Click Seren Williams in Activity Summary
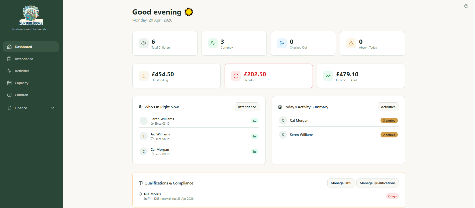Viewport: 475px width, 208px height. [x=302, y=135]
